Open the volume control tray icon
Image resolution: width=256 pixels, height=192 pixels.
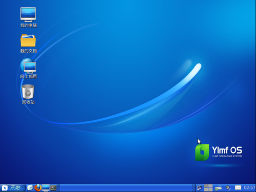pyautogui.click(x=228, y=188)
